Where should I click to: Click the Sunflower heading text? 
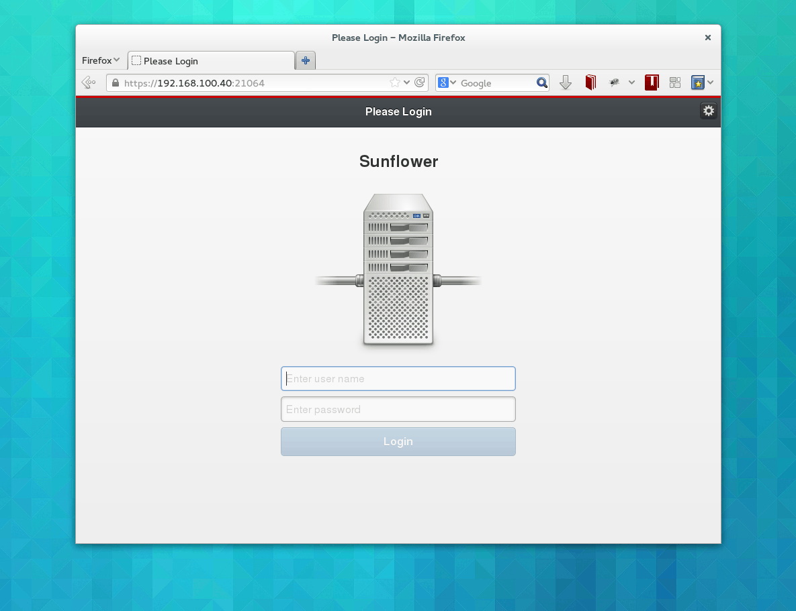point(398,161)
